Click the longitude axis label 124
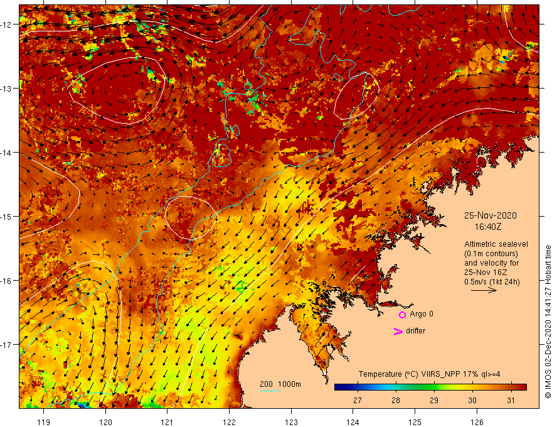552x427 pixels. tap(353, 422)
